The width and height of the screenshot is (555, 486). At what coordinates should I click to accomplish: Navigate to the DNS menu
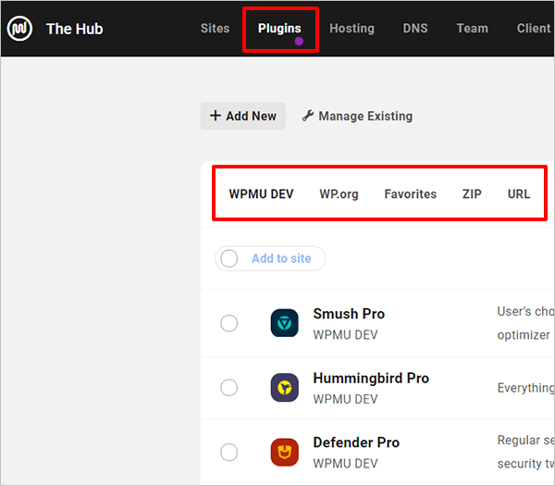tap(415, 29)
